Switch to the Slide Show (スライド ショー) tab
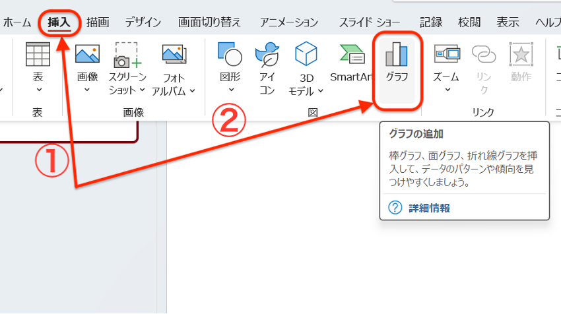This screenshot has width=561, height=314. 369,22
